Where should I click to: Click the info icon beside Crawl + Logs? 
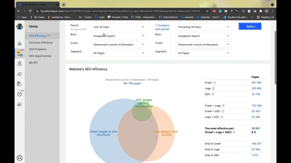pyautogui.click(x=223, y=105)
